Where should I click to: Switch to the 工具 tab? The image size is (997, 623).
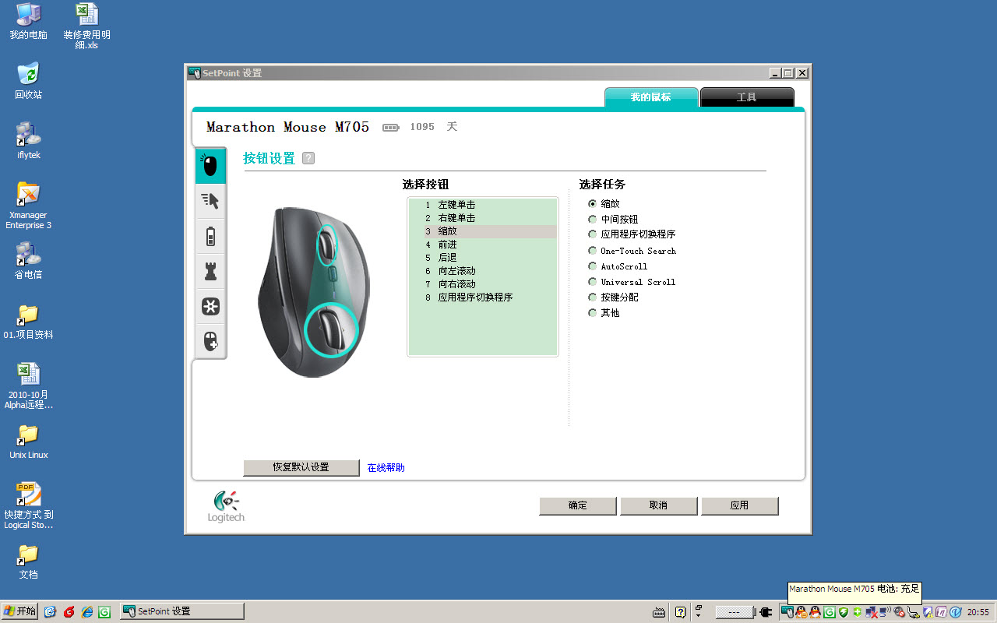tap(747, 97)
